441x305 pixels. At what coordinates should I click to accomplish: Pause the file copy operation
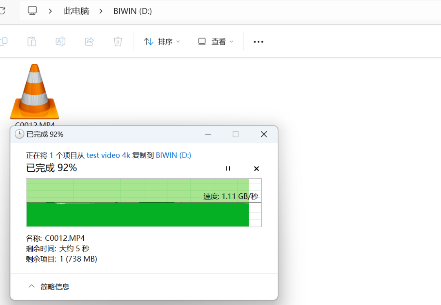pyautogui.click(x=228, y=168)
